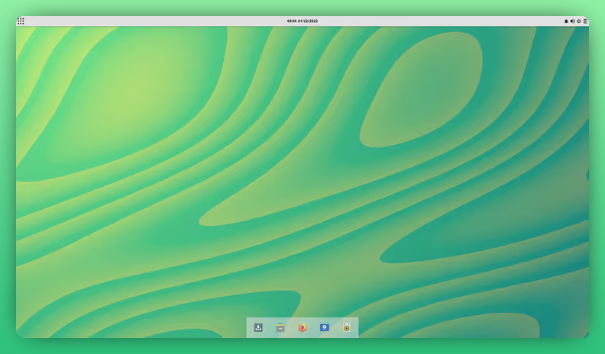Launch the blue media player dock icon
Viewport: 605px width, 354px height.
[x=325, y=327]
